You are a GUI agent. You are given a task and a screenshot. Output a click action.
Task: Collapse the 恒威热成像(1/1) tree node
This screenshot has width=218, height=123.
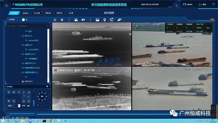tap(19, 72)
